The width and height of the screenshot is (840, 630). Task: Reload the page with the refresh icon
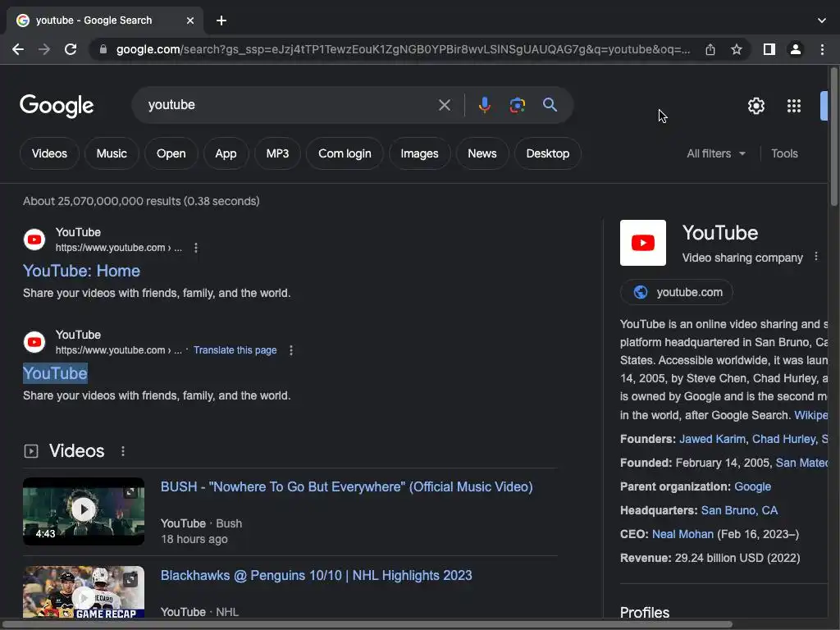coord(71,49)
